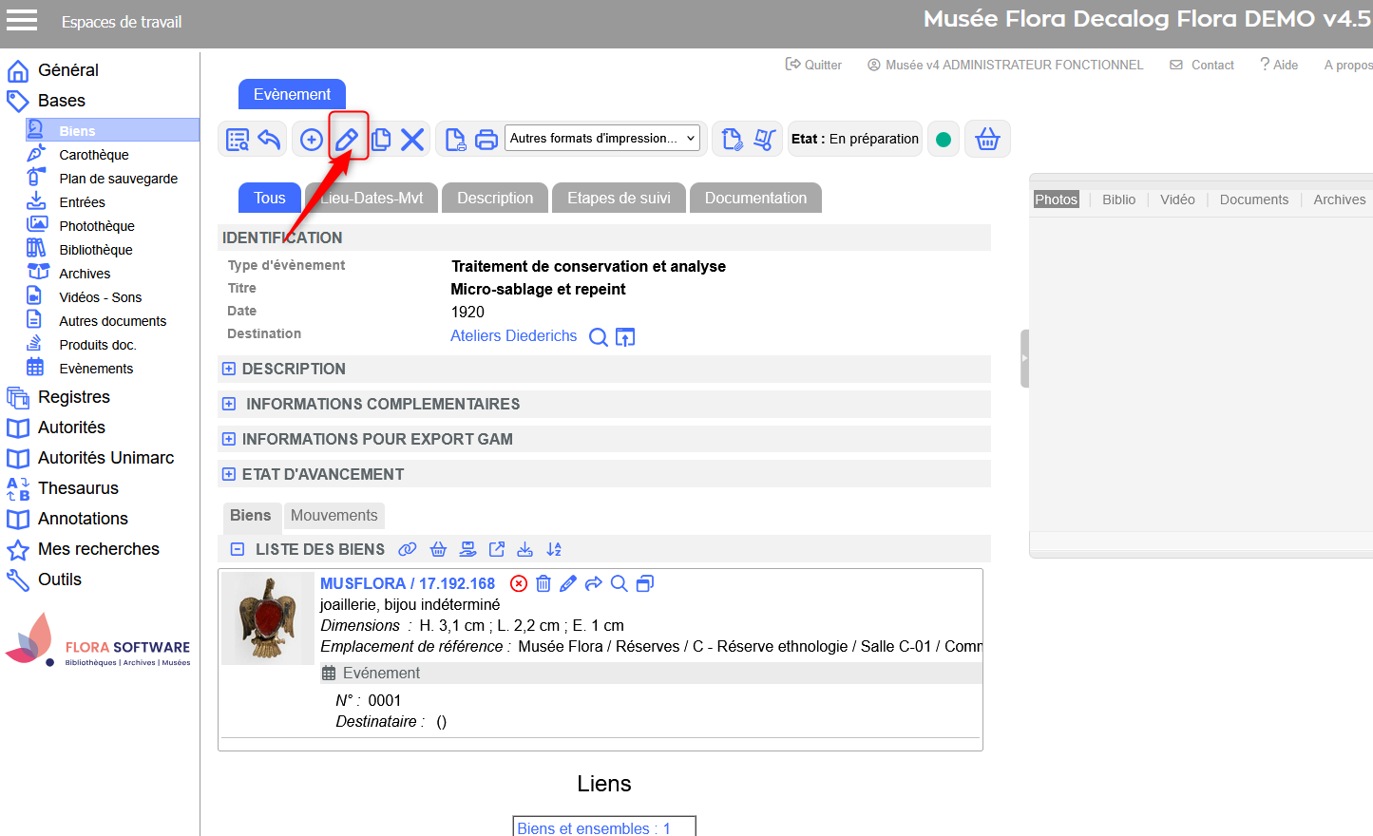1373x836 pixels.
Task: Click the Quitter link
Action: [813, 65]
